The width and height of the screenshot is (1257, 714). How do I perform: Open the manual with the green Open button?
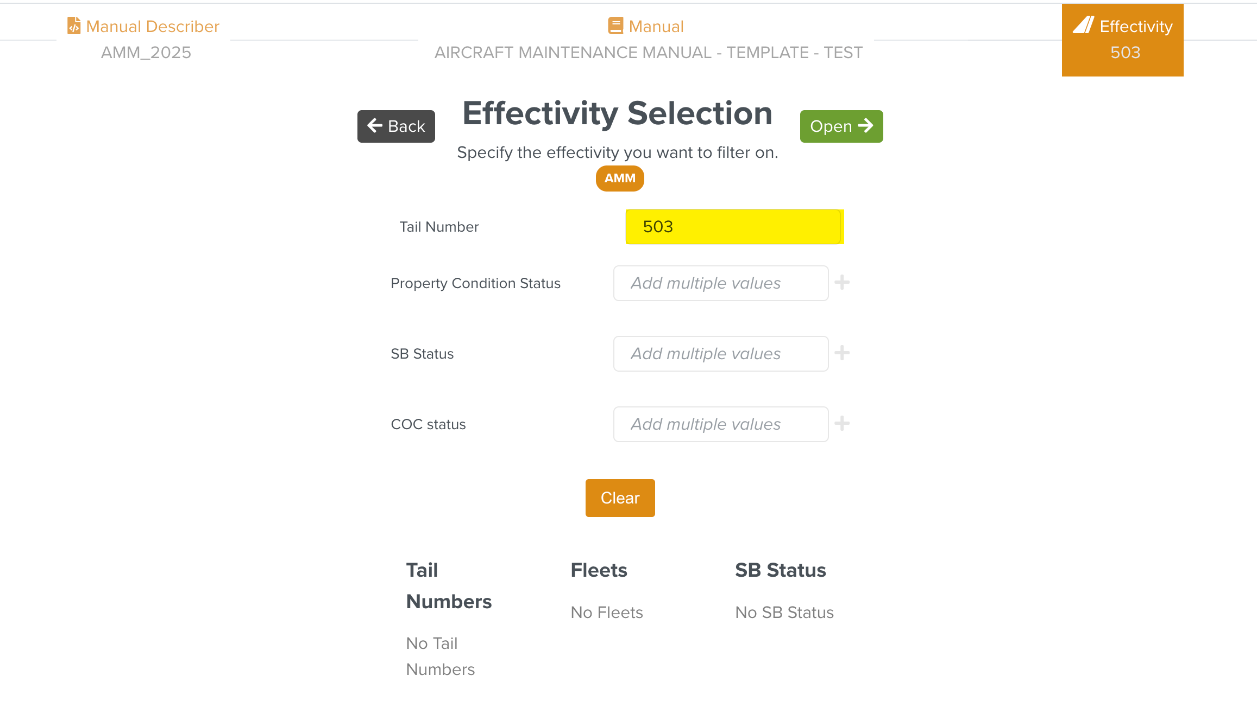pos(841,126)
